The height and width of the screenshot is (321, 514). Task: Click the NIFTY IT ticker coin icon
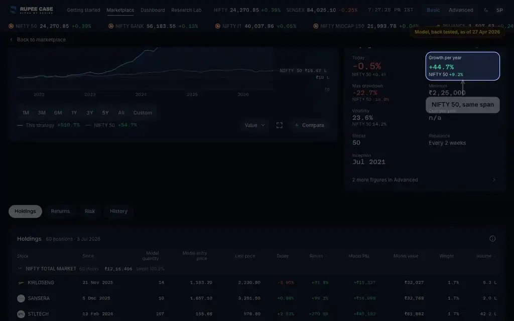(218, 26)
